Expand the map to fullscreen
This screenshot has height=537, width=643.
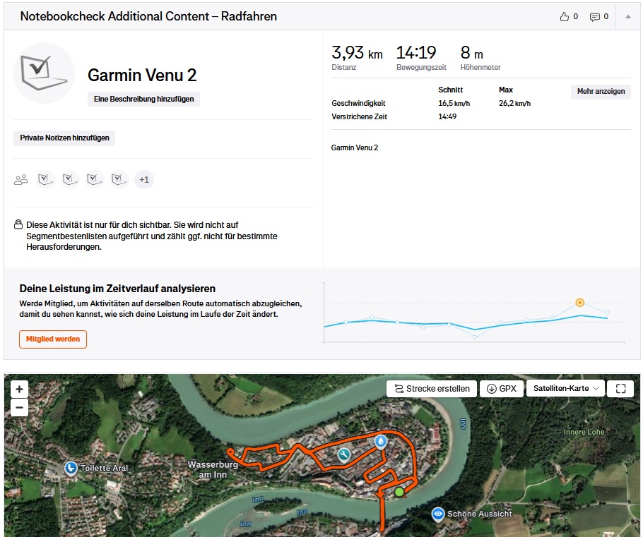pos(620,389)
